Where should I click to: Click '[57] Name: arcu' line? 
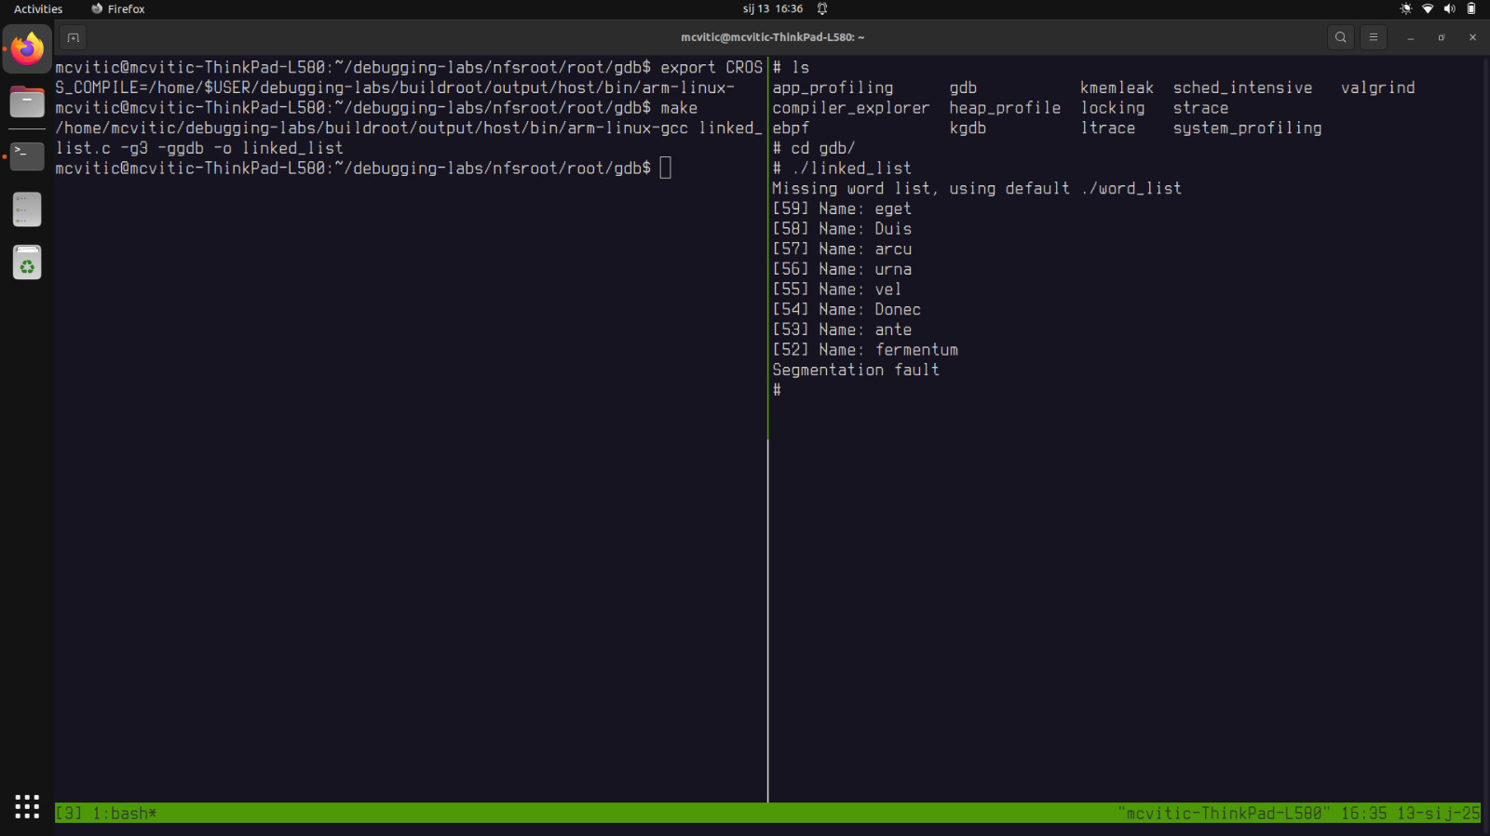coord(842,249)
